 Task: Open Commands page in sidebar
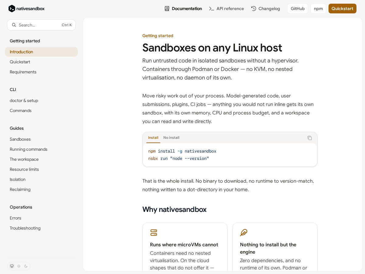(41, 111)
